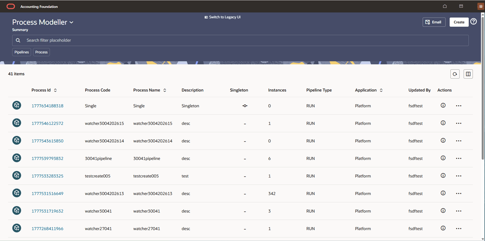This screenshot has height=241, width=485.
Task: Sort by Application column
Action: [381, 90]
